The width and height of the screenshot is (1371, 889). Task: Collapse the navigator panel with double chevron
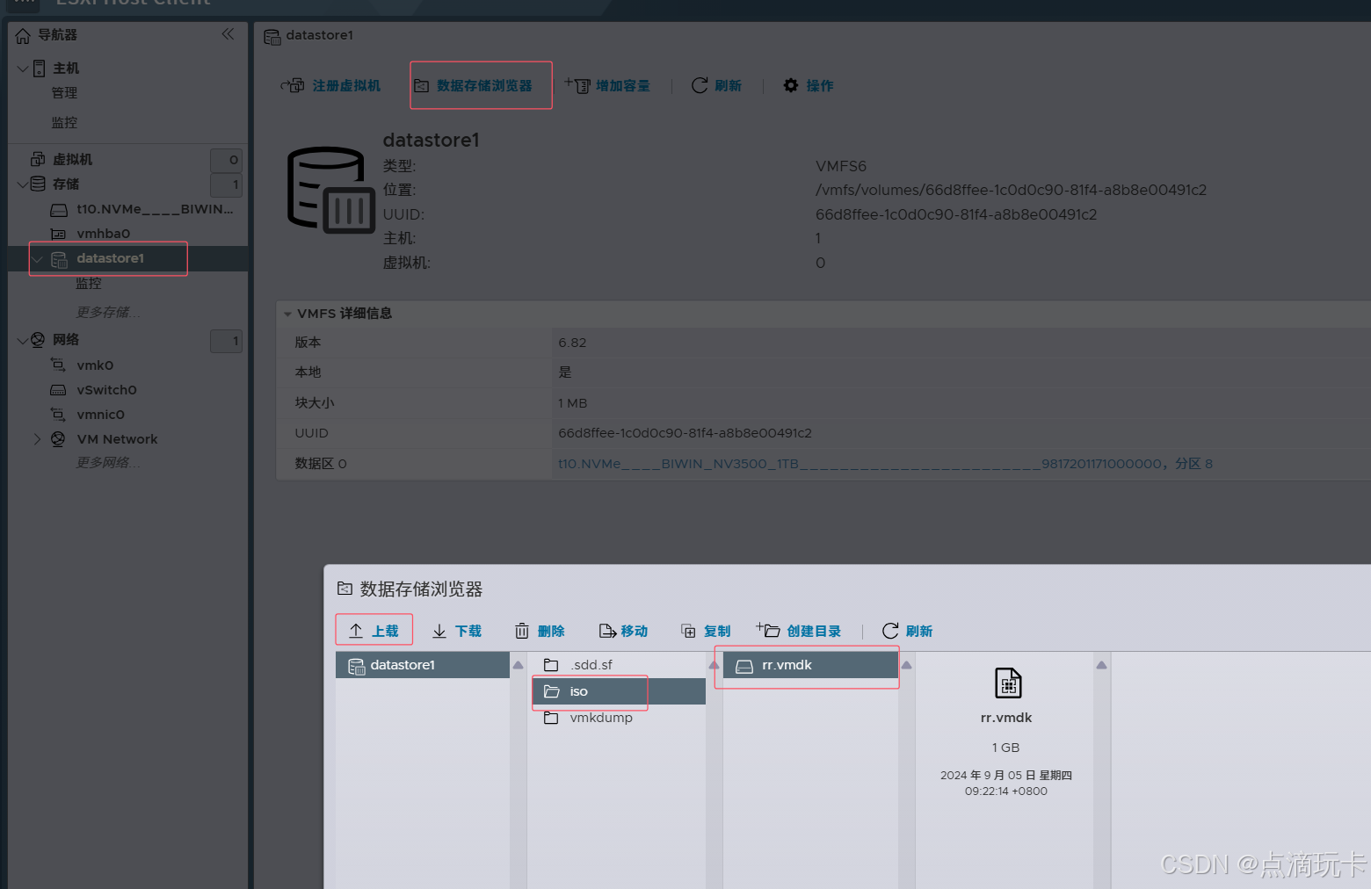point(228,34)
